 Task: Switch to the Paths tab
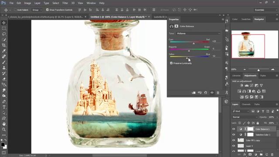click(x=257, y=104)
